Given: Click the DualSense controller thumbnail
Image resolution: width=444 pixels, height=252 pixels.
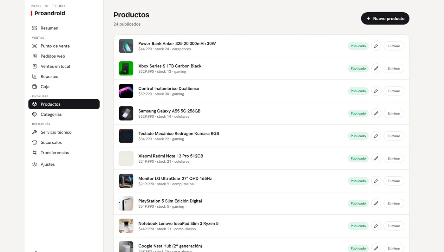Looking at the screenshot, I should [126, 91].
